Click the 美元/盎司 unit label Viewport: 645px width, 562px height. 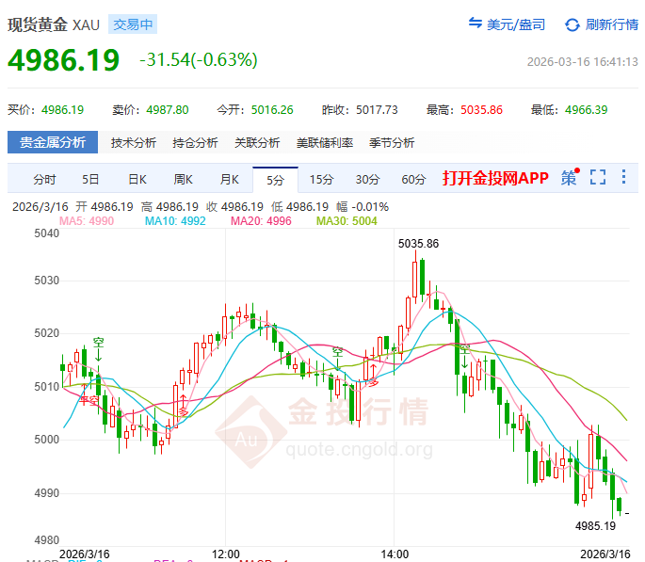(516, 24)
